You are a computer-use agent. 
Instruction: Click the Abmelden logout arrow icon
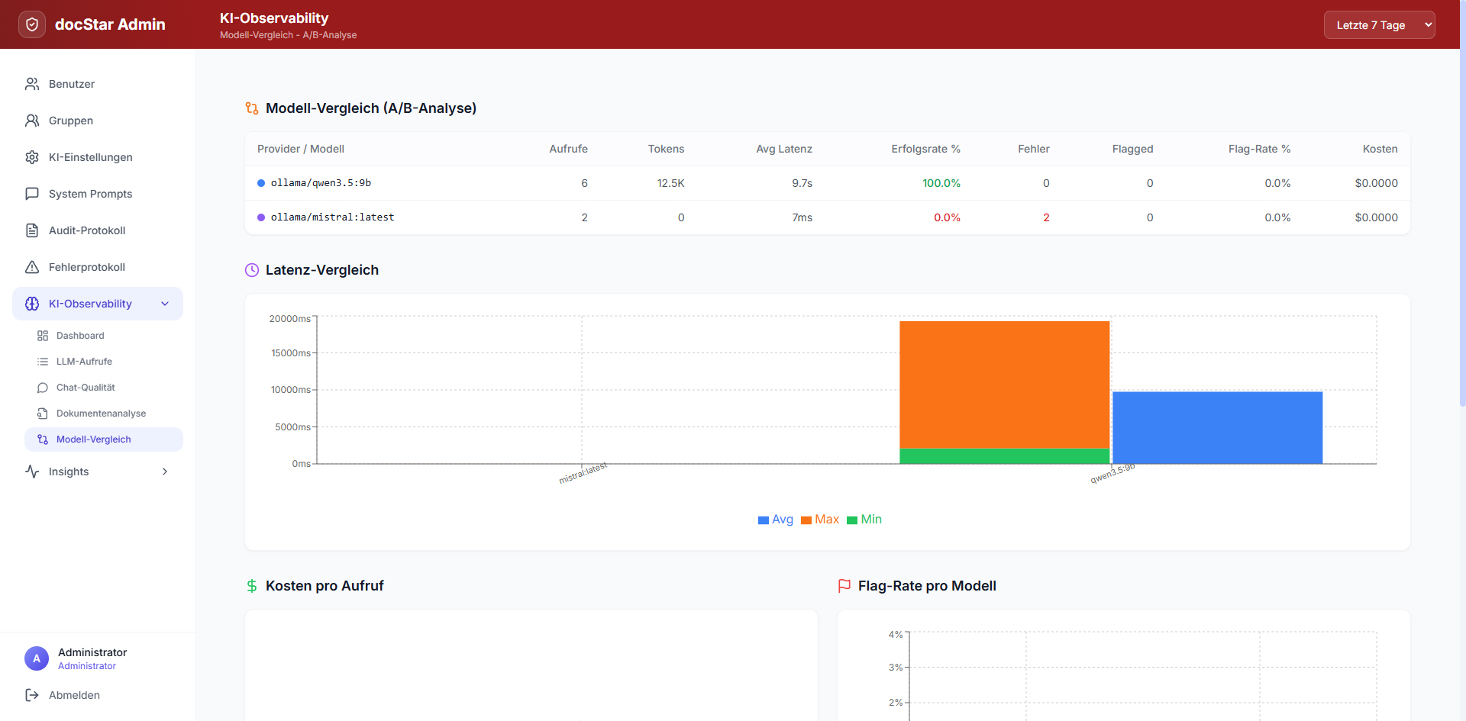32,695
